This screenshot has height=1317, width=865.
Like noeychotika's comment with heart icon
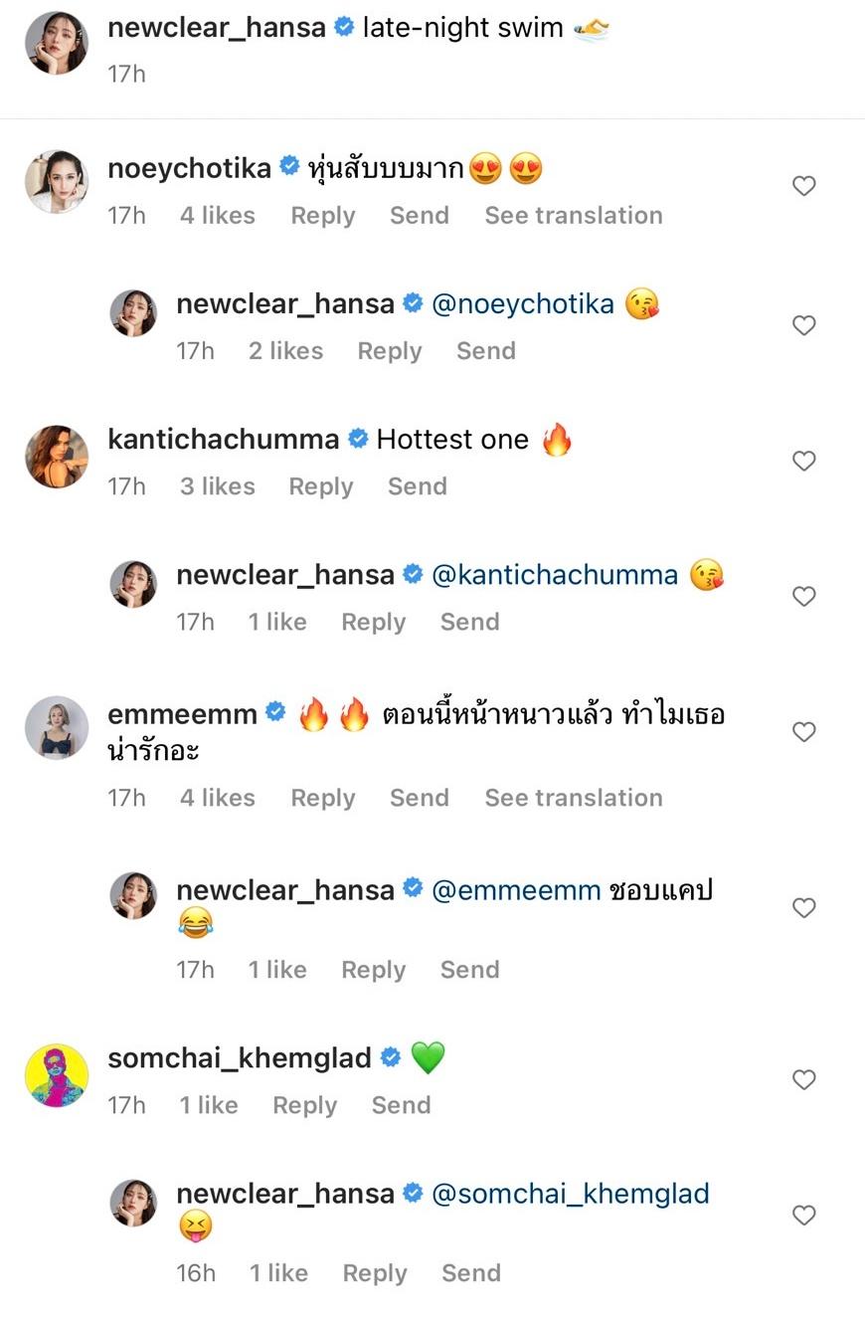click(x=803, y=186)
